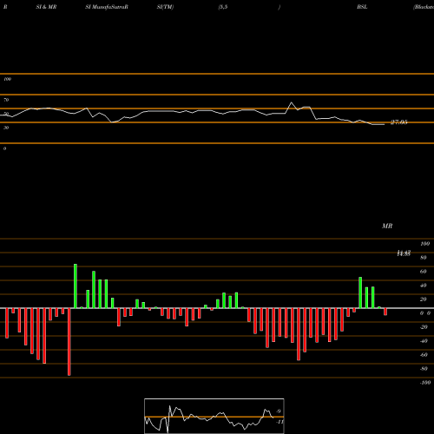Click the '40' label on MR axis
434x434 pixels.
424,286
